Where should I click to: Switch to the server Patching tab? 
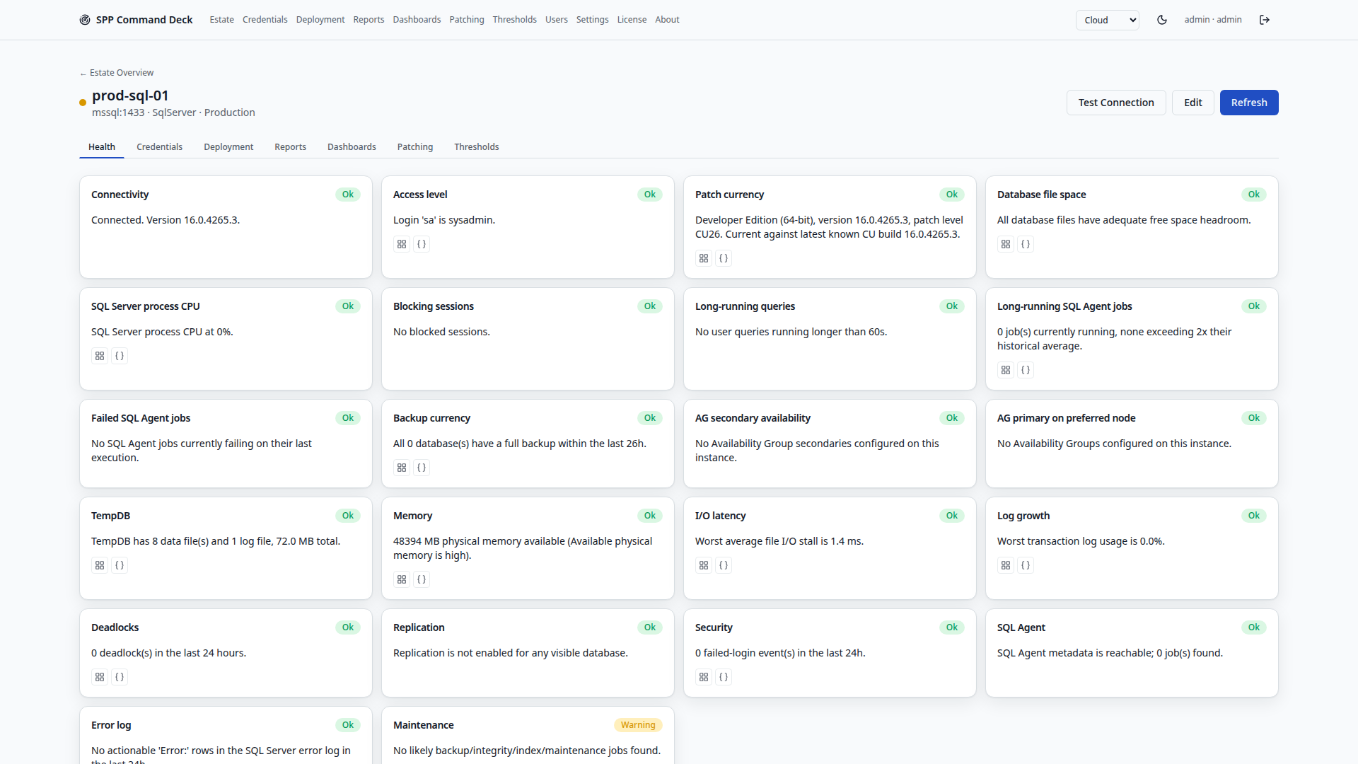[415, 147]
